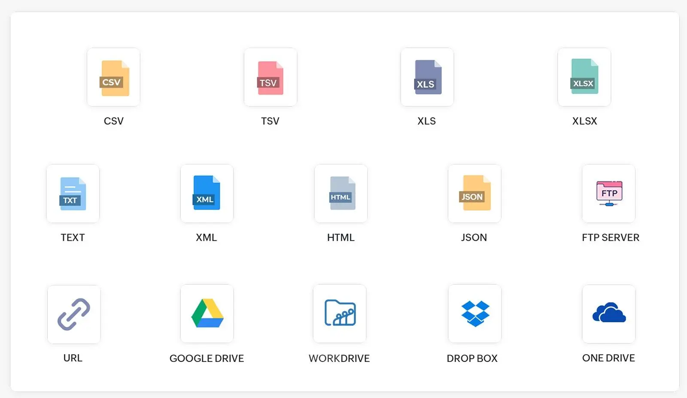The width and height of the screenshot is (687, 398).
Task: Click the URL chain link icon
Action: (74, 314)
